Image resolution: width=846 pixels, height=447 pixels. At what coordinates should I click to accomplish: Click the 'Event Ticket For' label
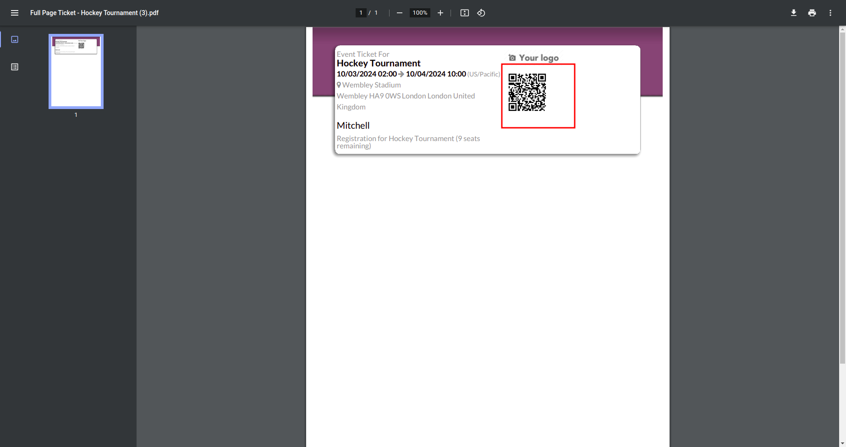363,54
